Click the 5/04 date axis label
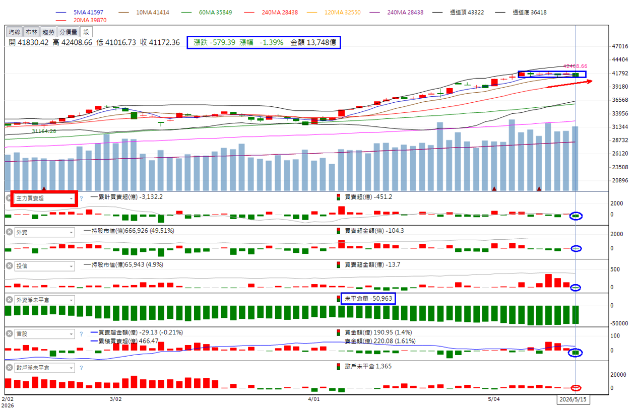Viewport: 638px width, 409px height. click(494, 399)
